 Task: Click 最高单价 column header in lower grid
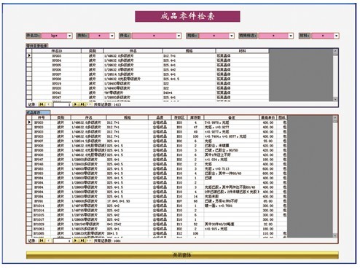pos(268,117)
